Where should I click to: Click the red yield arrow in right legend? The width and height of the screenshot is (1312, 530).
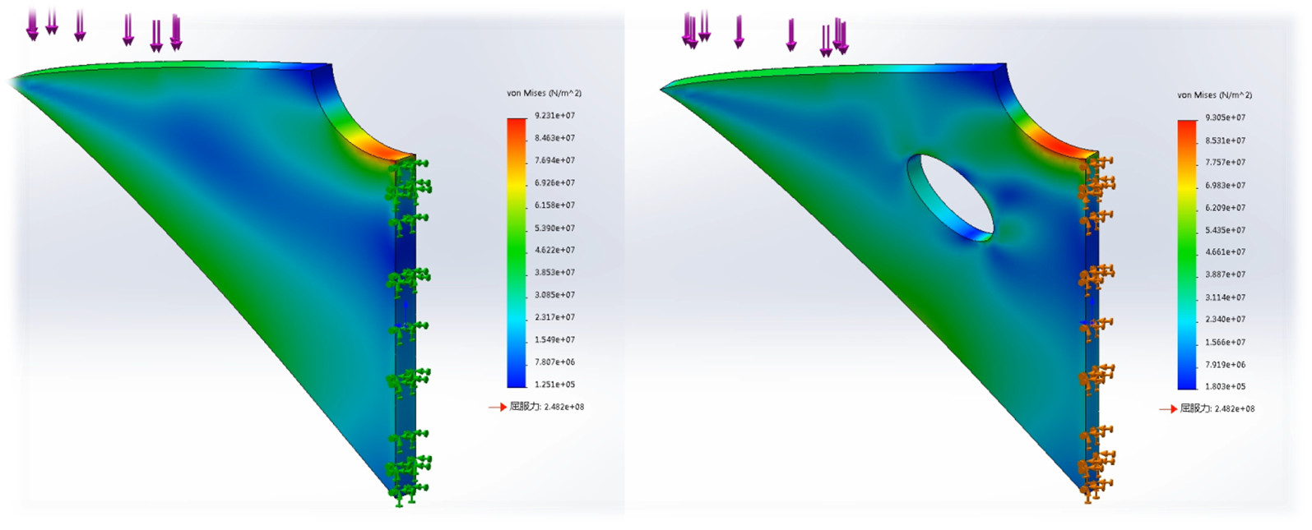pyautogui.click(x=1167, y=409)
